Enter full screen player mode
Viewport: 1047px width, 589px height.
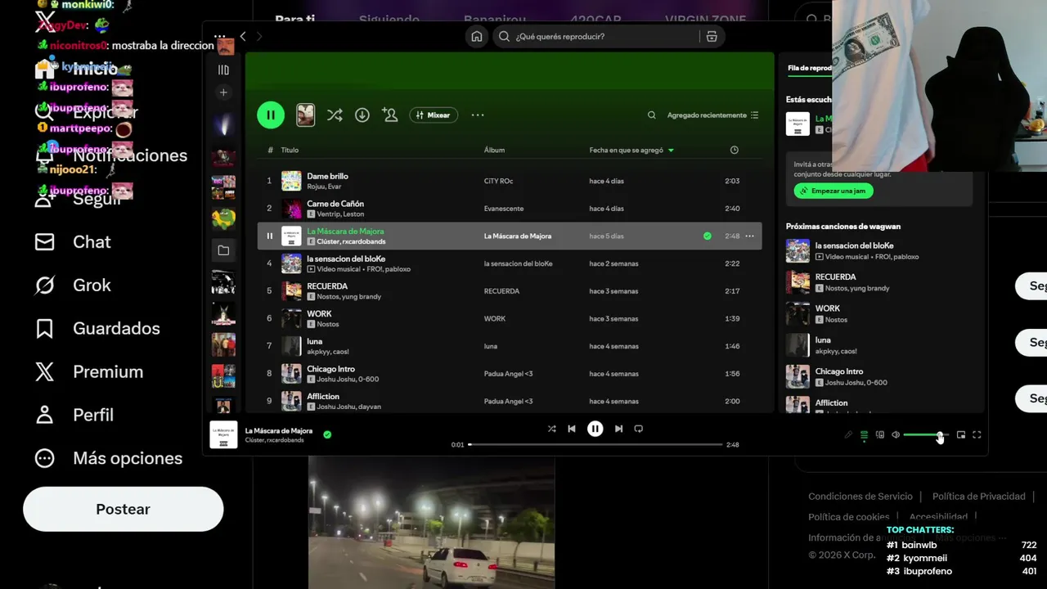pyautogui.click(x=977, y=435)
